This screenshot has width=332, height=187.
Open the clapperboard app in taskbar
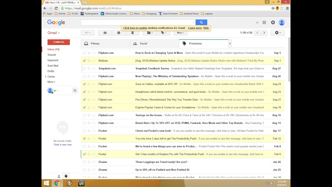81,183
